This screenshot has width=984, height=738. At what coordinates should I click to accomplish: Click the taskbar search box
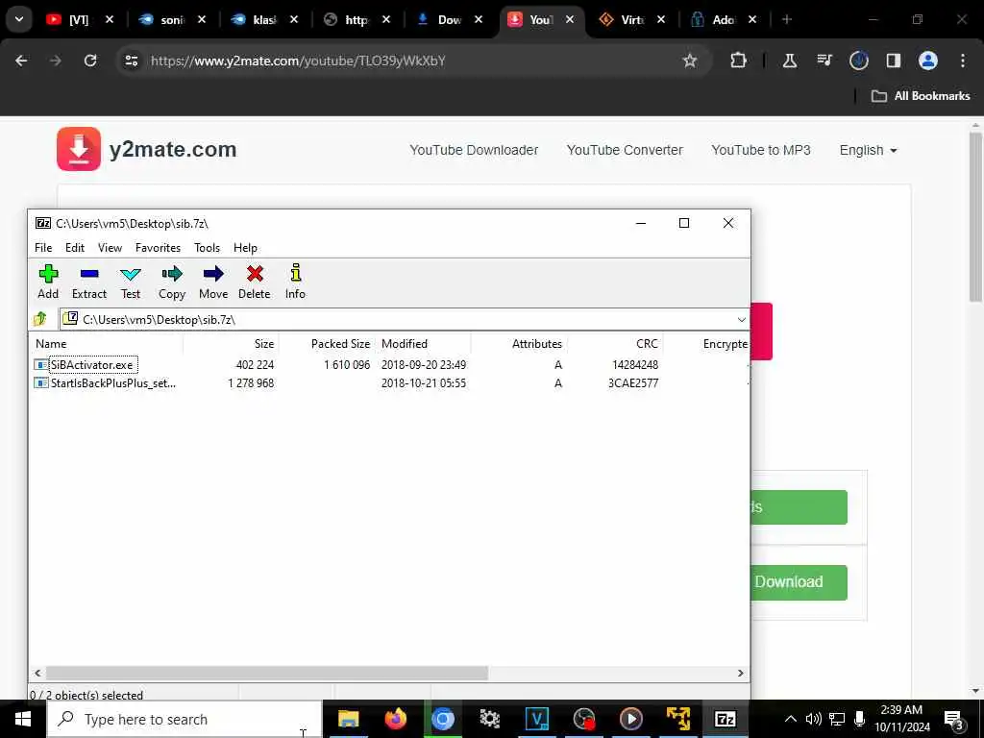[x=184, y=719]
